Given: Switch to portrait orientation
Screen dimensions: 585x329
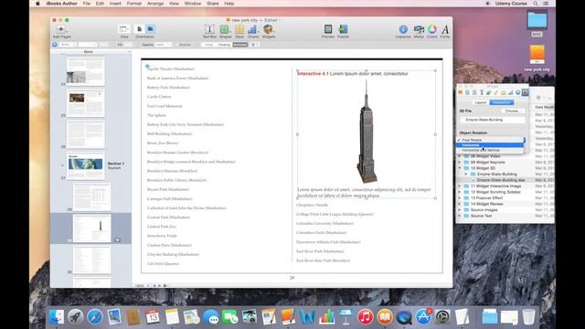Looking at the screenshot, I should 140,29.
